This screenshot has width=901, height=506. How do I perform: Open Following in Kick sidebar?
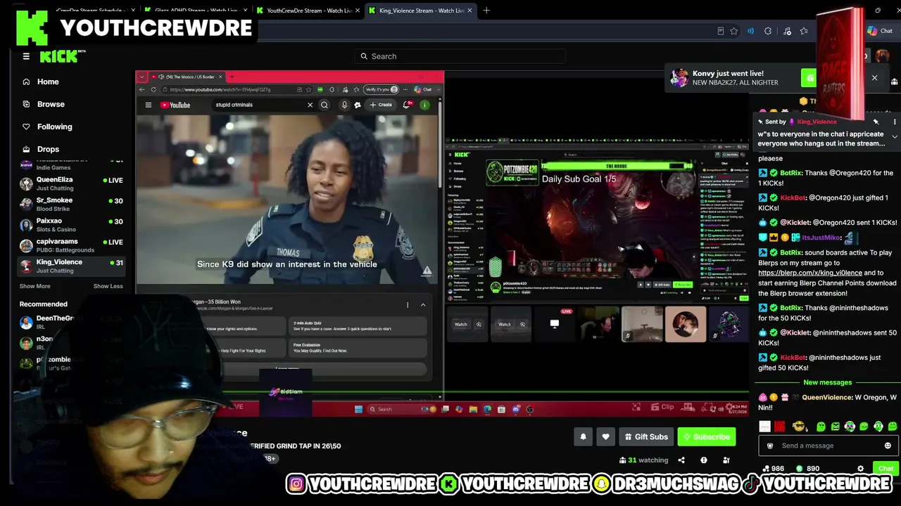pyautogui.click(x=54, y=126)
